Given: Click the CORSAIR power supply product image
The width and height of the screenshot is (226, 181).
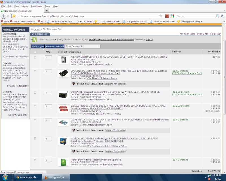Looking at the screenshot, I should 63,95.
